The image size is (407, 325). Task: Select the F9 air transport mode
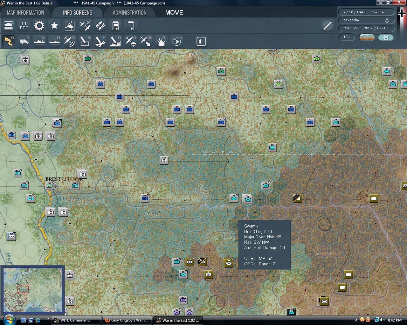(131, 41)
